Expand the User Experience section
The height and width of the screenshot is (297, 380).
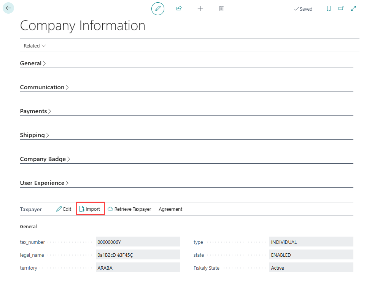point(44,183)
